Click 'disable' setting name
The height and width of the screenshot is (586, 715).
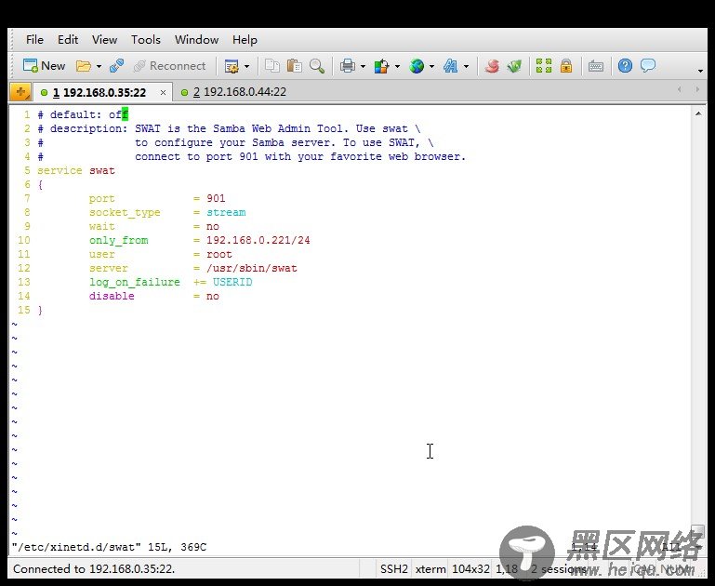(x=112, y=296)
